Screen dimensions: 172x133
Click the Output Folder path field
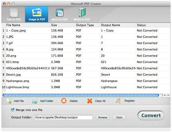(x=63, y=117)
